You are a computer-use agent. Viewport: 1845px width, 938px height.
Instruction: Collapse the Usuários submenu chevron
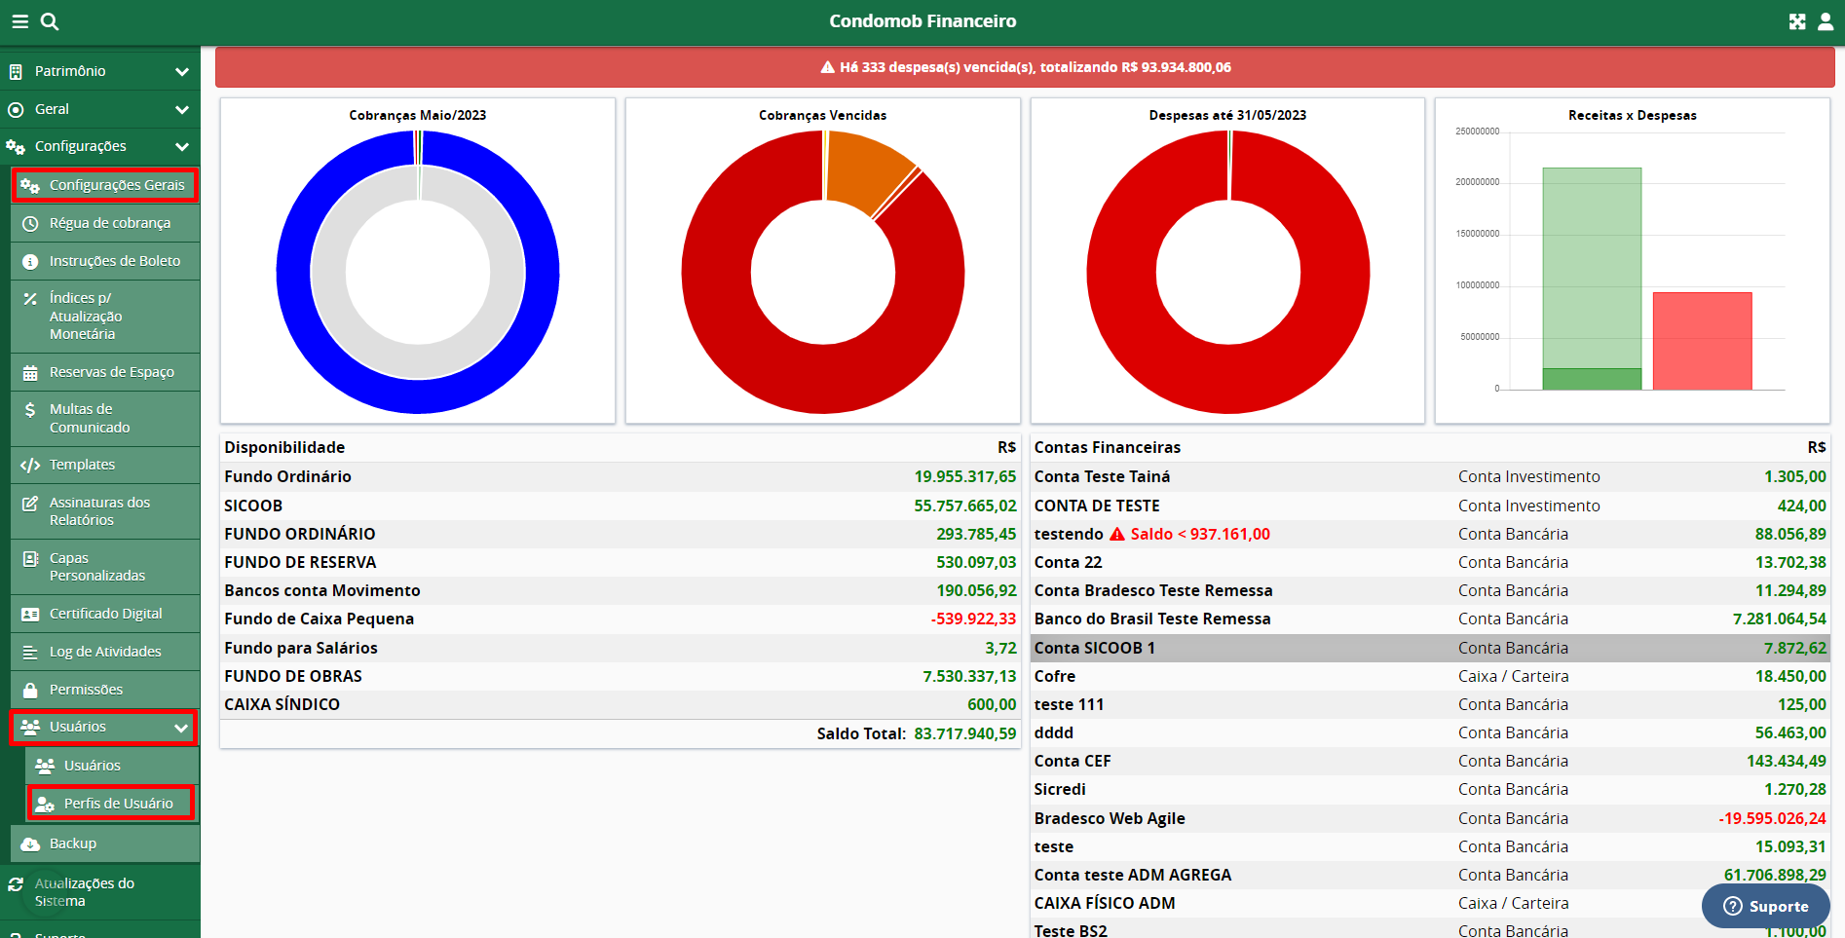(x=180, y=728)
